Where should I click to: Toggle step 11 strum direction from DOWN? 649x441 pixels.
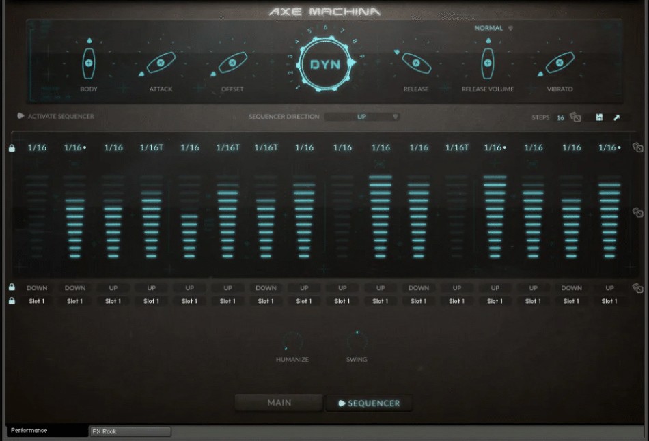tap(419, 288)
